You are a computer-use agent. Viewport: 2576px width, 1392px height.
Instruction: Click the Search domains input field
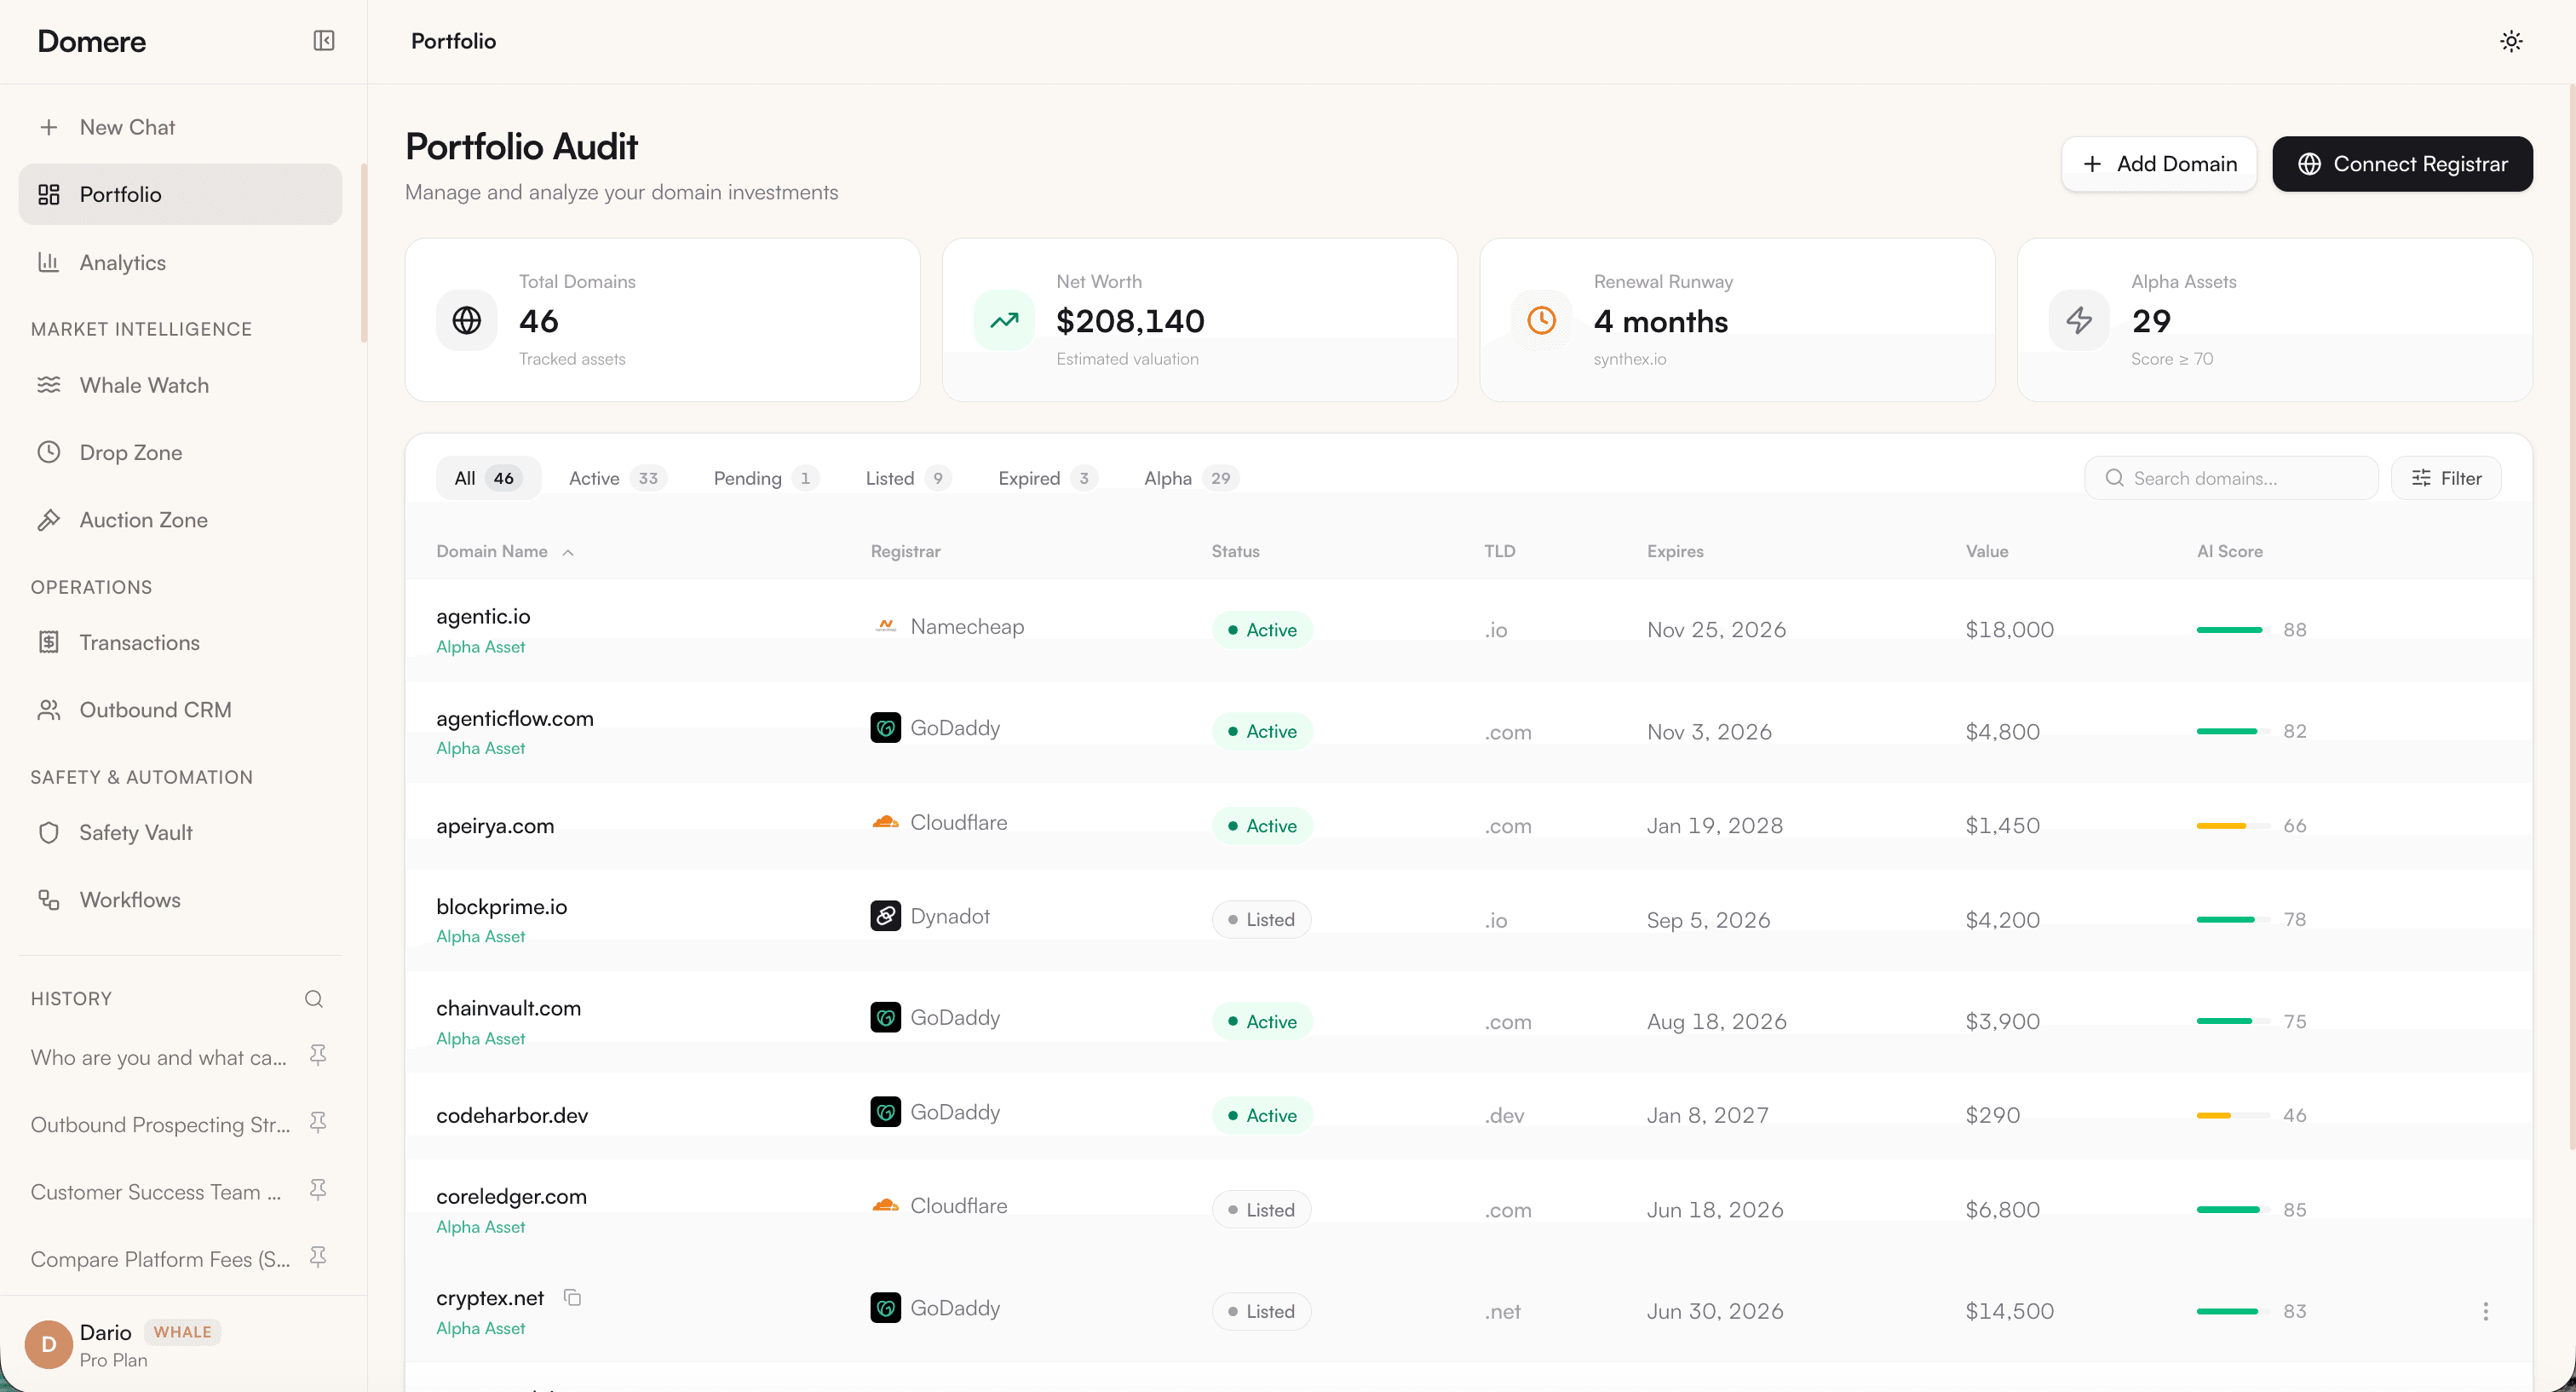pyautogui.click(x=2230, y=478)
